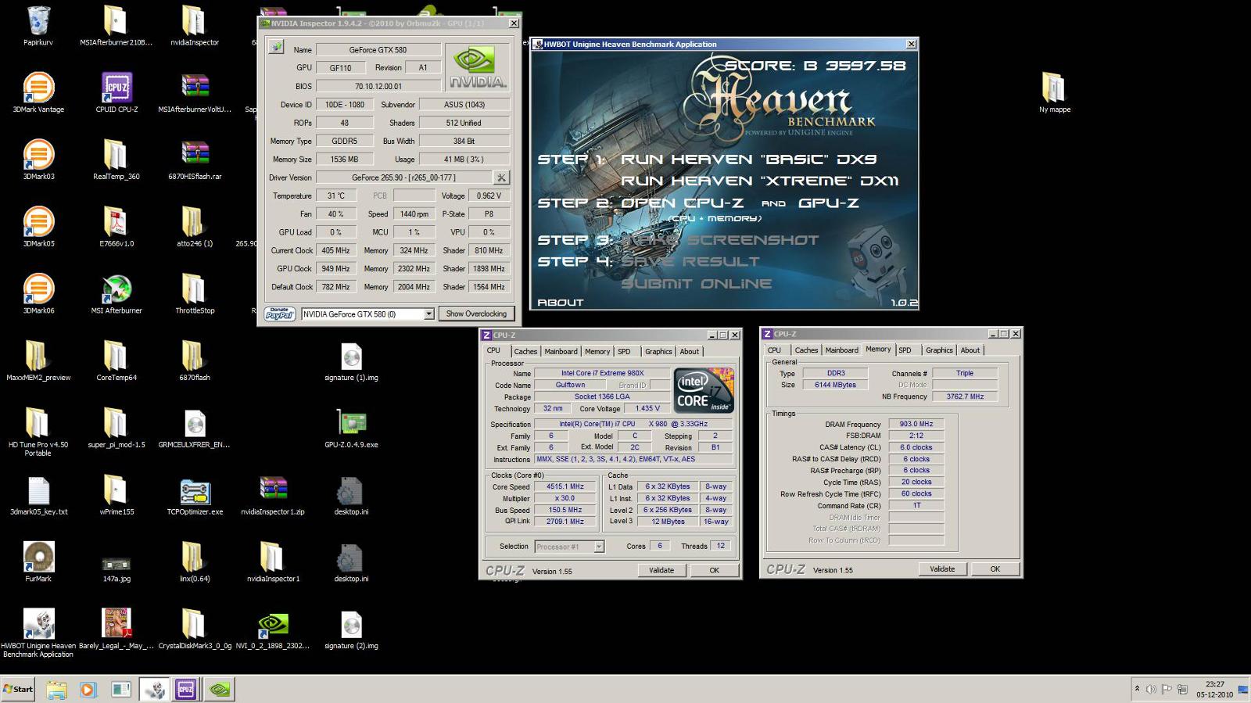Click the tools icon beside Driver Version
Image resolution: width=1251 pixels, height=703 pixels.
501,178
